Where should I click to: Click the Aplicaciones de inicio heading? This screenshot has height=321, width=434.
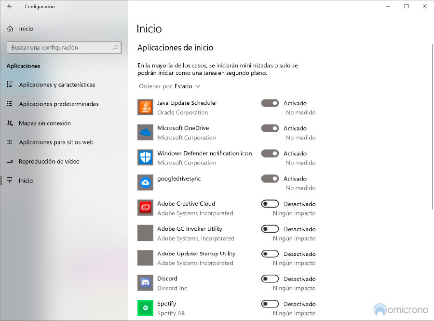pos(175,48)
